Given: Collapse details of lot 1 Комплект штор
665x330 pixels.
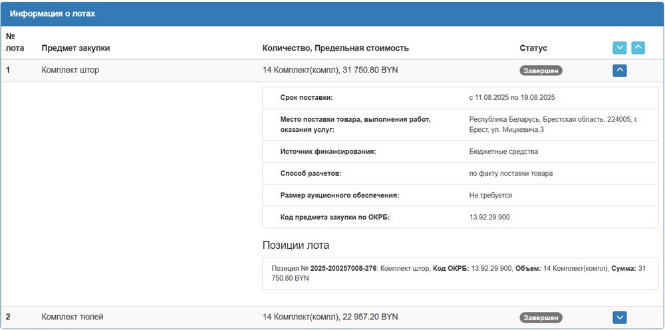Looking at the screenshot, I should [x=619, y=70].
